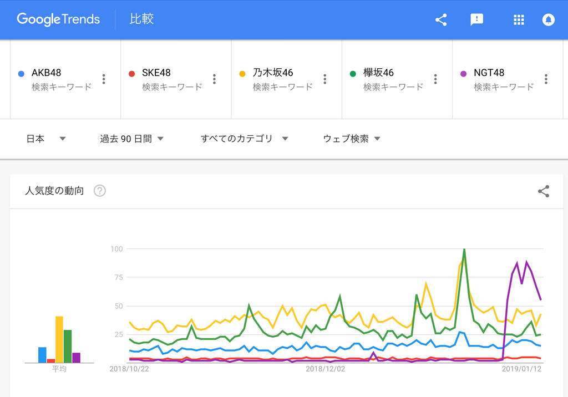Click the 比較 header label
Viewport: 568px width, 397px height.
point(141,19)
